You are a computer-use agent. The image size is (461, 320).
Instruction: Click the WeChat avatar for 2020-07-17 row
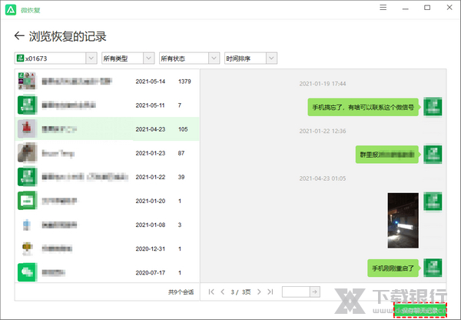27,272
